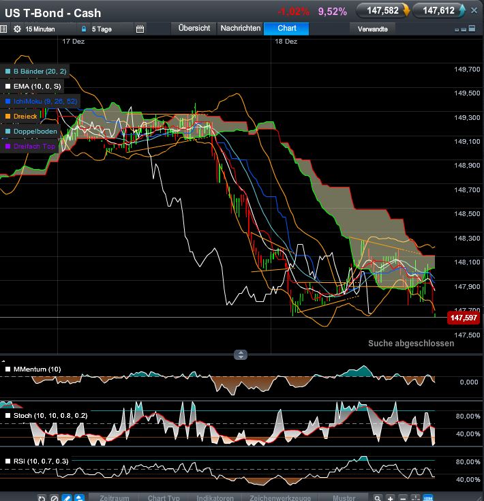
Task: Click the blue lock icon before 5 Tage
Action: pyautogui.click(x=84, y=29)
